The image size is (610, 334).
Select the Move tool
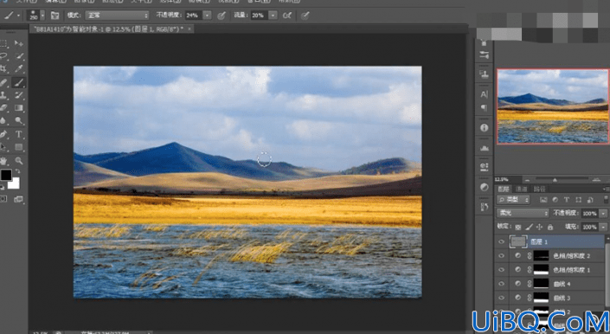[19, 43]
